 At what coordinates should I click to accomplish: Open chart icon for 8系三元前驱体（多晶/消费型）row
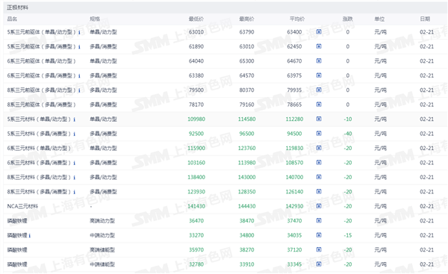point(319,105)
